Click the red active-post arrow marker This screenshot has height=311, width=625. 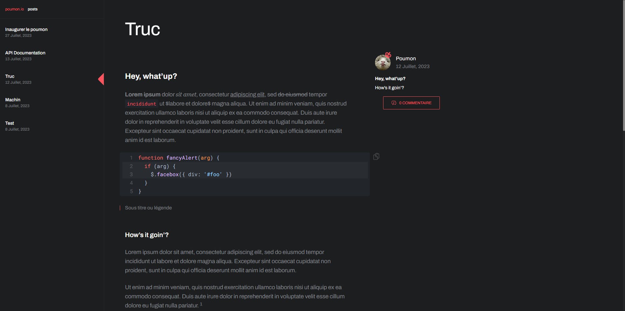pyautogui.click(x=101, y=79)
